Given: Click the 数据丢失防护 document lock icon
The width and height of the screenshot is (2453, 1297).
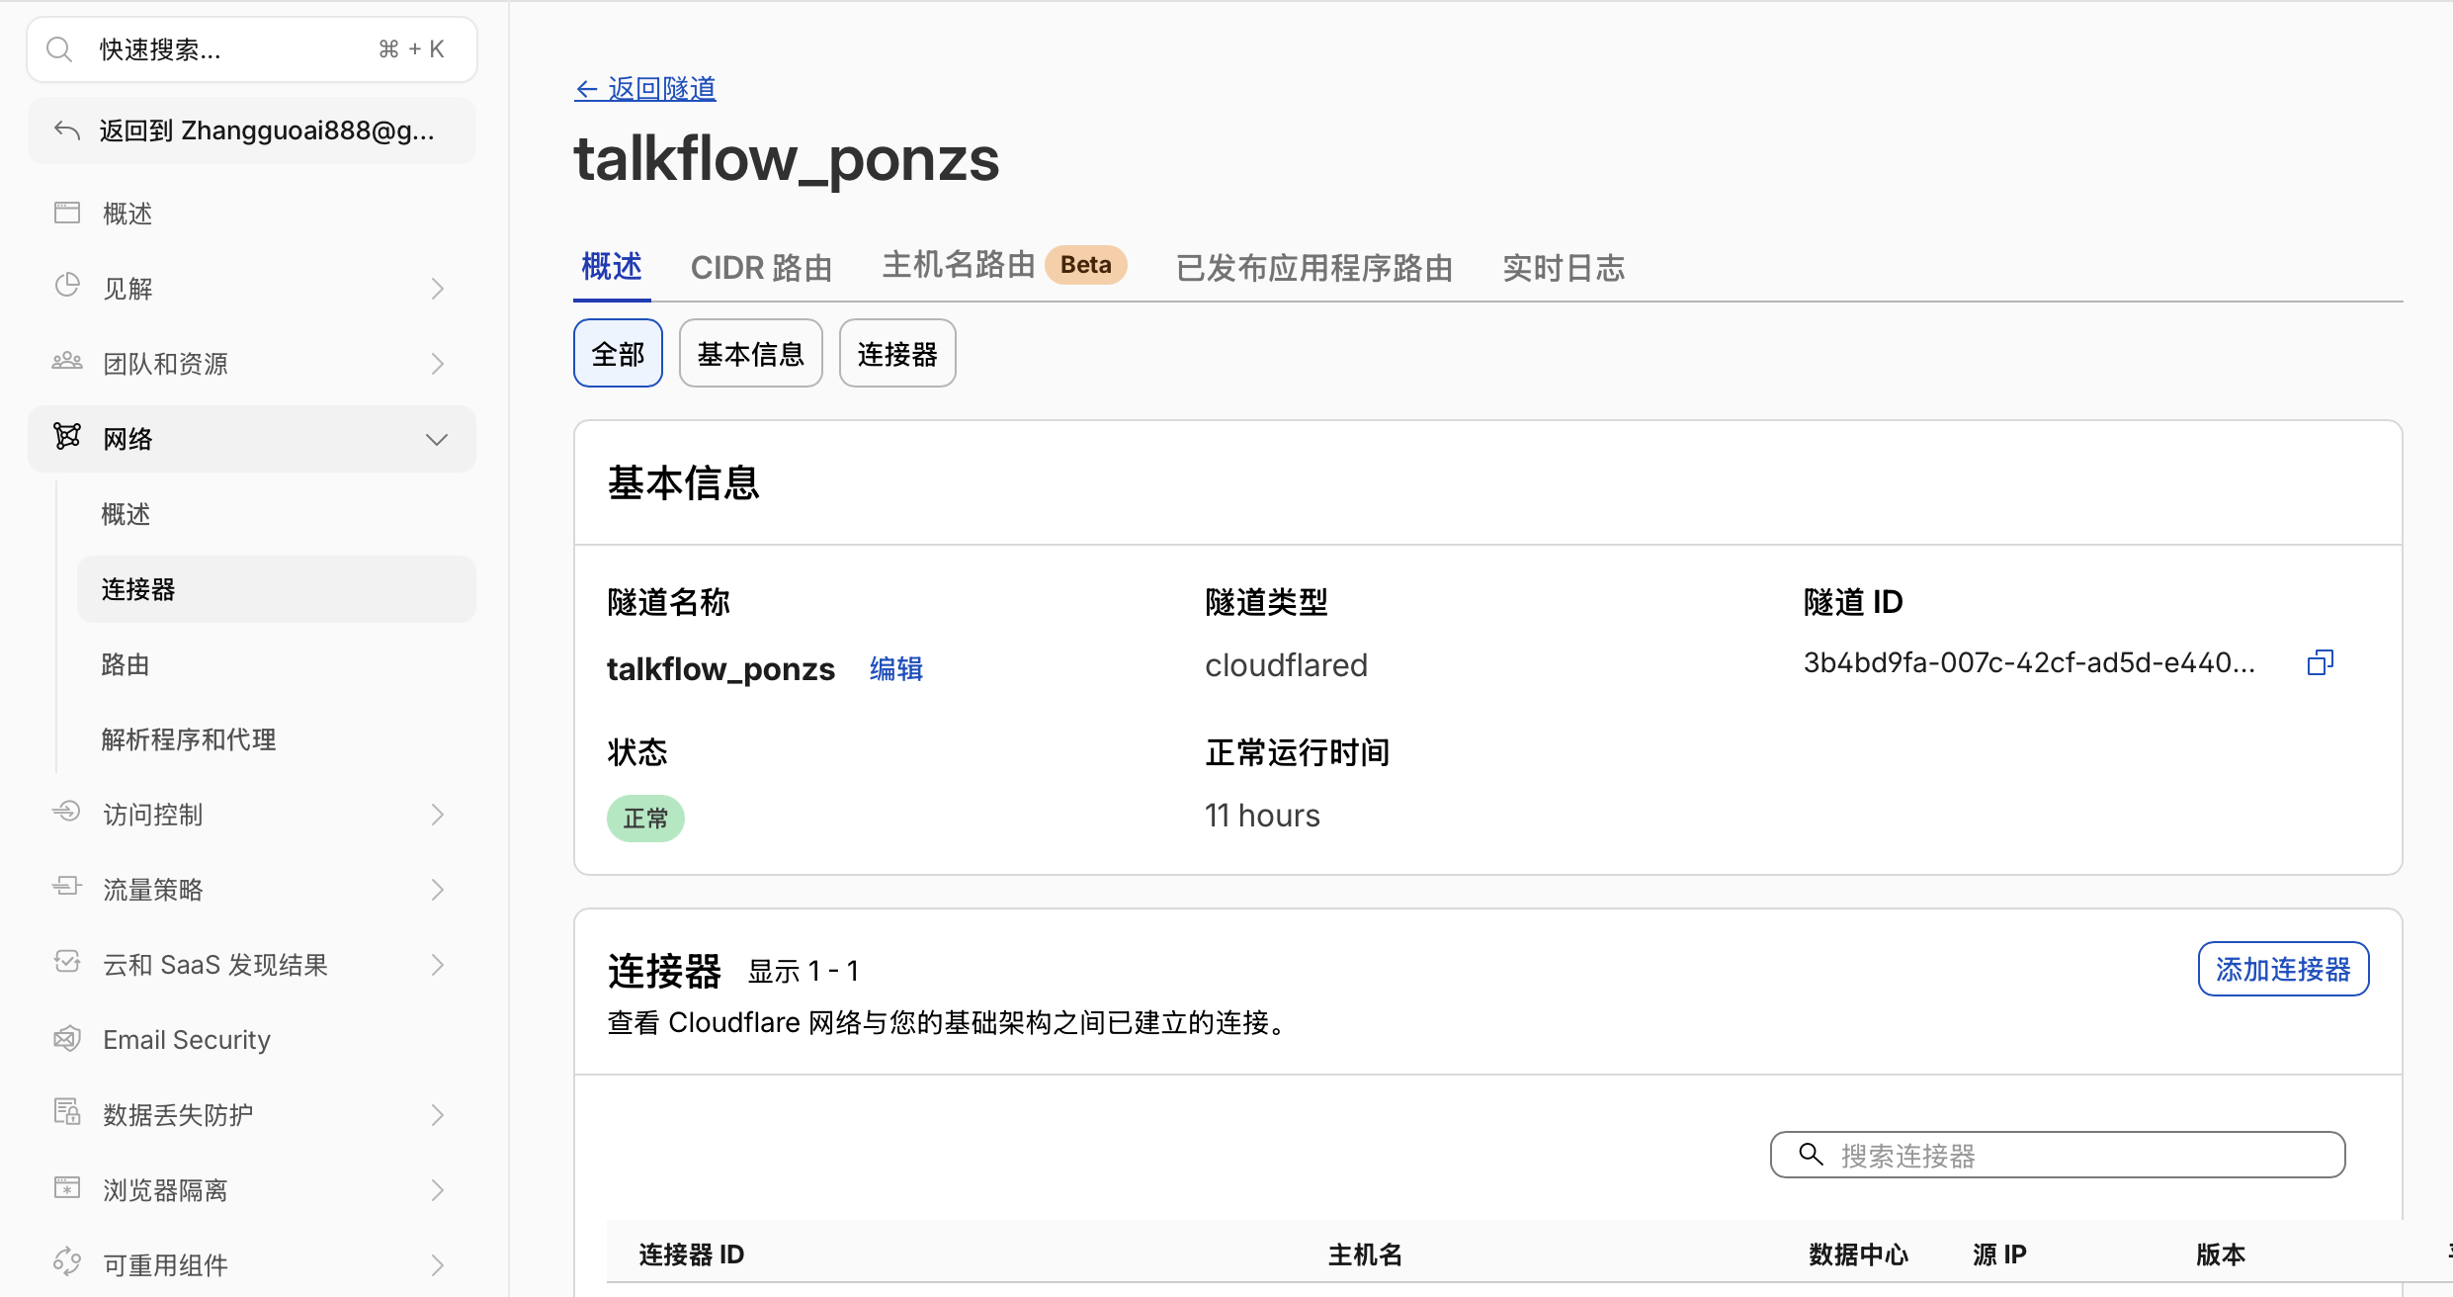Looking at the screenshot, I should [67, 1112].
